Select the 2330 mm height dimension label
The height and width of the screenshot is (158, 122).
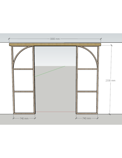[x=110, y=81]
